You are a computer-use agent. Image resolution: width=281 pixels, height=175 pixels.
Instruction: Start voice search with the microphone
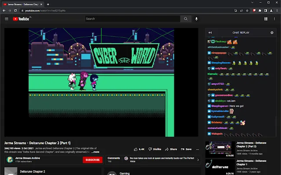coord(196,19)
